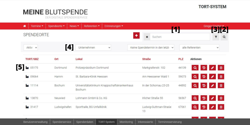
Task: View details of Lohmann GmbH & Co. KG
Action: 195,98
